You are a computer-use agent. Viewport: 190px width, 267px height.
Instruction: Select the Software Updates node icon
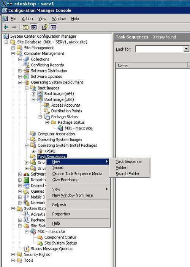26,77
